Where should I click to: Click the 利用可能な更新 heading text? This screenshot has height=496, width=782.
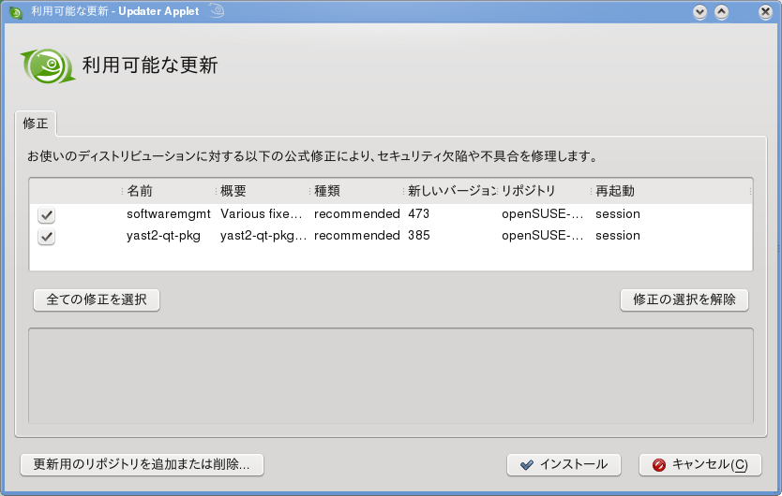[150, 66]
